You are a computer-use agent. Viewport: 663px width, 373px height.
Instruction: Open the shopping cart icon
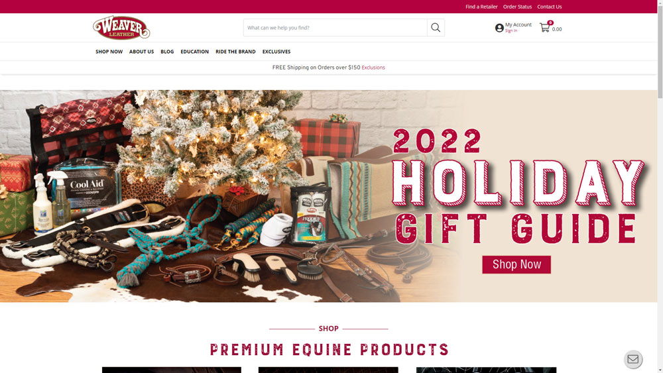(544, 27)
